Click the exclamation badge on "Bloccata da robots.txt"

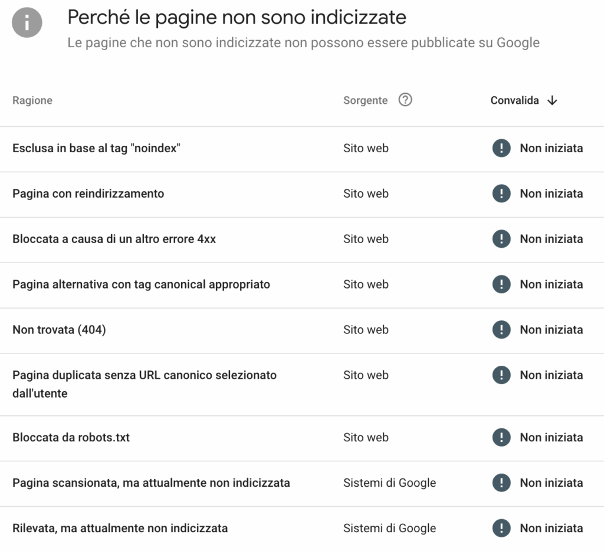point(501,437)
